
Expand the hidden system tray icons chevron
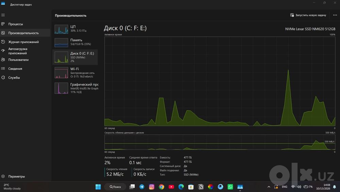269,187
